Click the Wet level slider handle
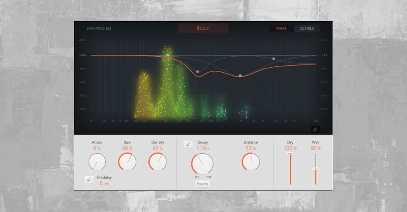Viewport: 407px width, 212px height. [316, 169]
